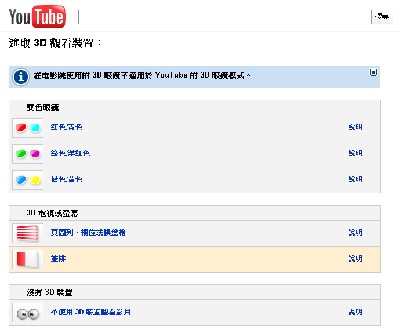
Task: Select the eyes no-3D-device icon
Action: point(28,313)
